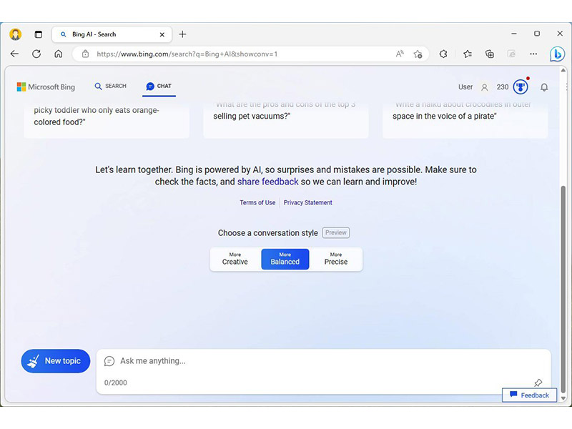Select the crocodiles haiku pirate prompt
The width and height of the screenshot is (572, 429).
point(465,120)
